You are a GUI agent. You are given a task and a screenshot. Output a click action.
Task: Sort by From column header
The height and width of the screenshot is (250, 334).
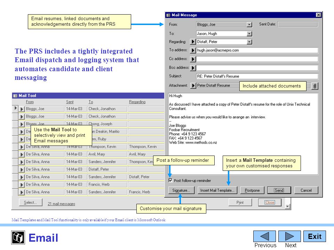(x=30, y=102)
